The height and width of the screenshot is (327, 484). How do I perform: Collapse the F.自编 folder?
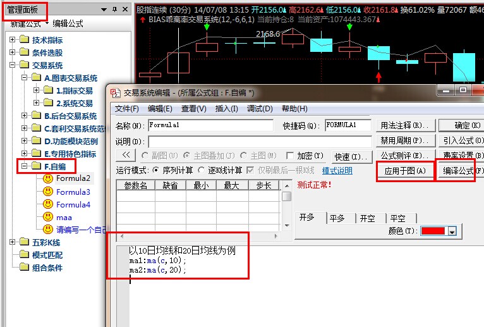pos(25,166)
